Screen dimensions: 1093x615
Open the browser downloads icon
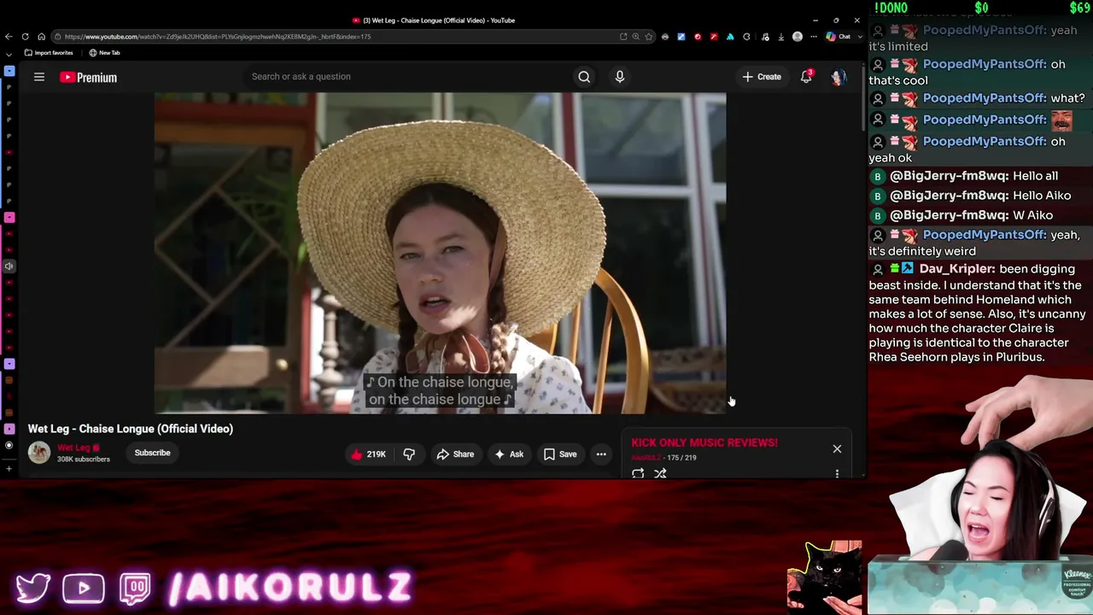tap(780, 37)
